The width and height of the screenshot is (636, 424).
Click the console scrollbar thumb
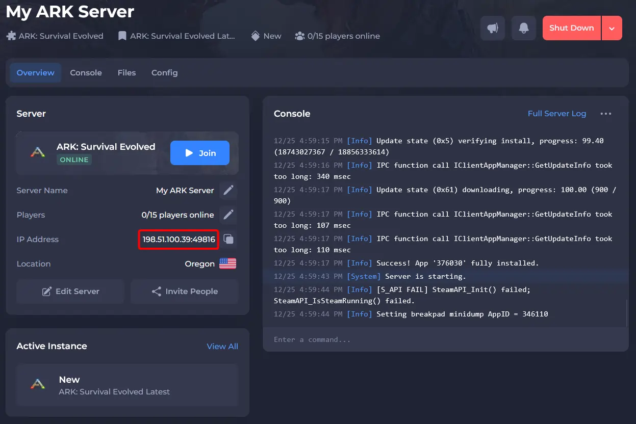pos(626,313)
